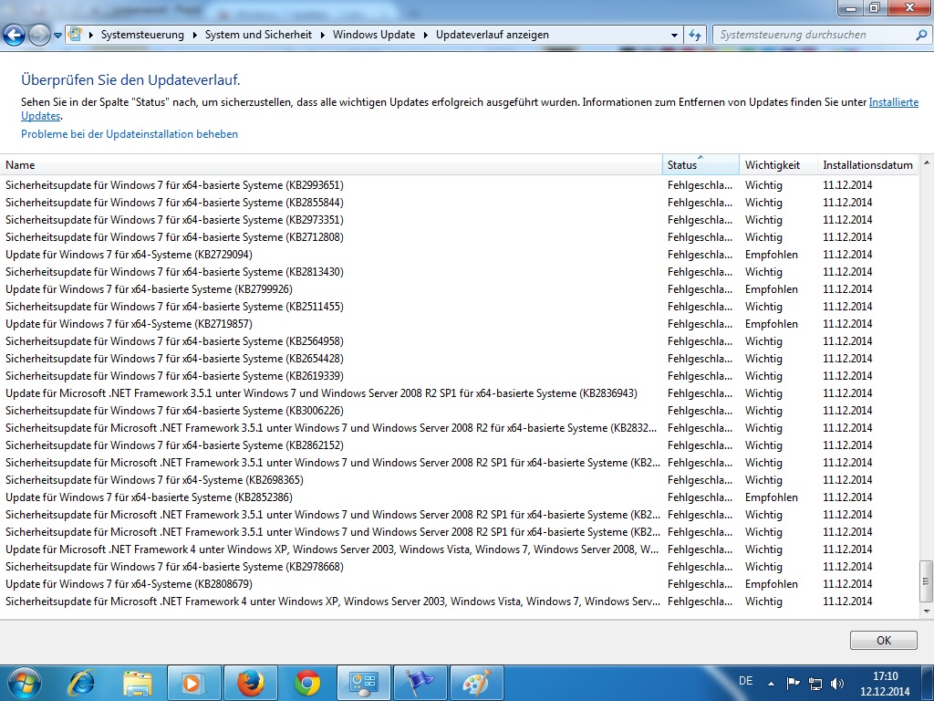
Task: Switch to Control Panel taskbar button
Action: click(x=363, y=683)
